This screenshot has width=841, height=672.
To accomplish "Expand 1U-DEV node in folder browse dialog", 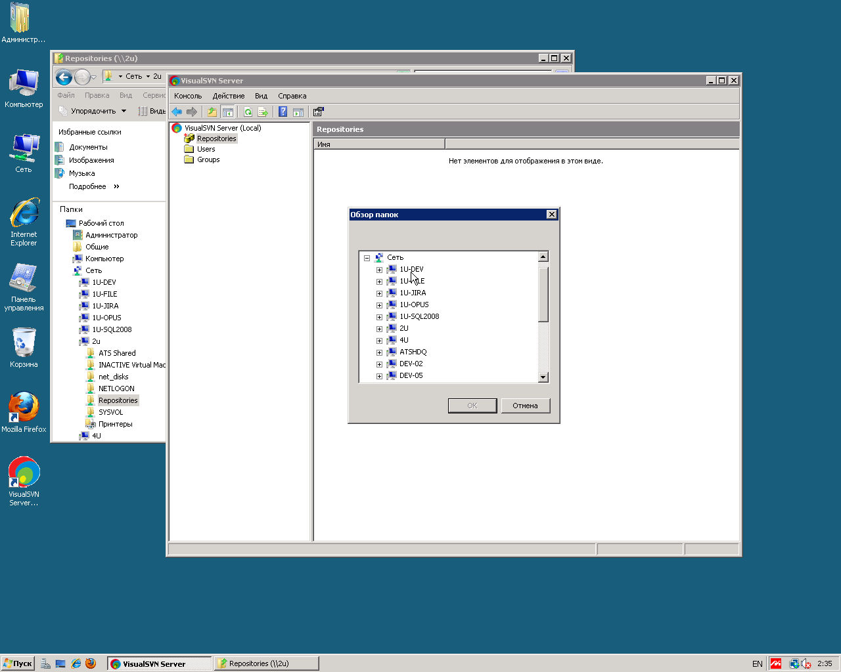I will (379, 270).
